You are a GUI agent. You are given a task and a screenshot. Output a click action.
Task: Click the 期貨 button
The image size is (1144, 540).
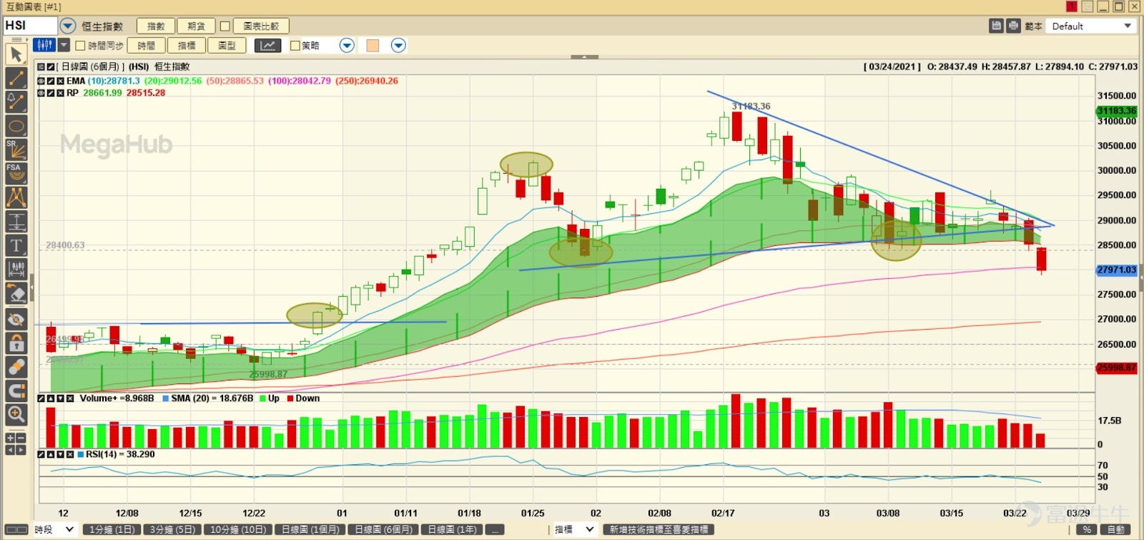point(196,26)
